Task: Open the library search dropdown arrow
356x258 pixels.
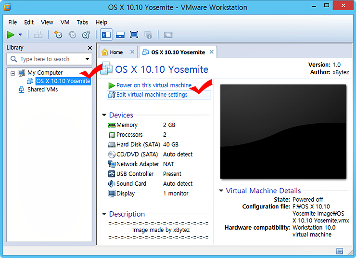Action: pos(87,59)
